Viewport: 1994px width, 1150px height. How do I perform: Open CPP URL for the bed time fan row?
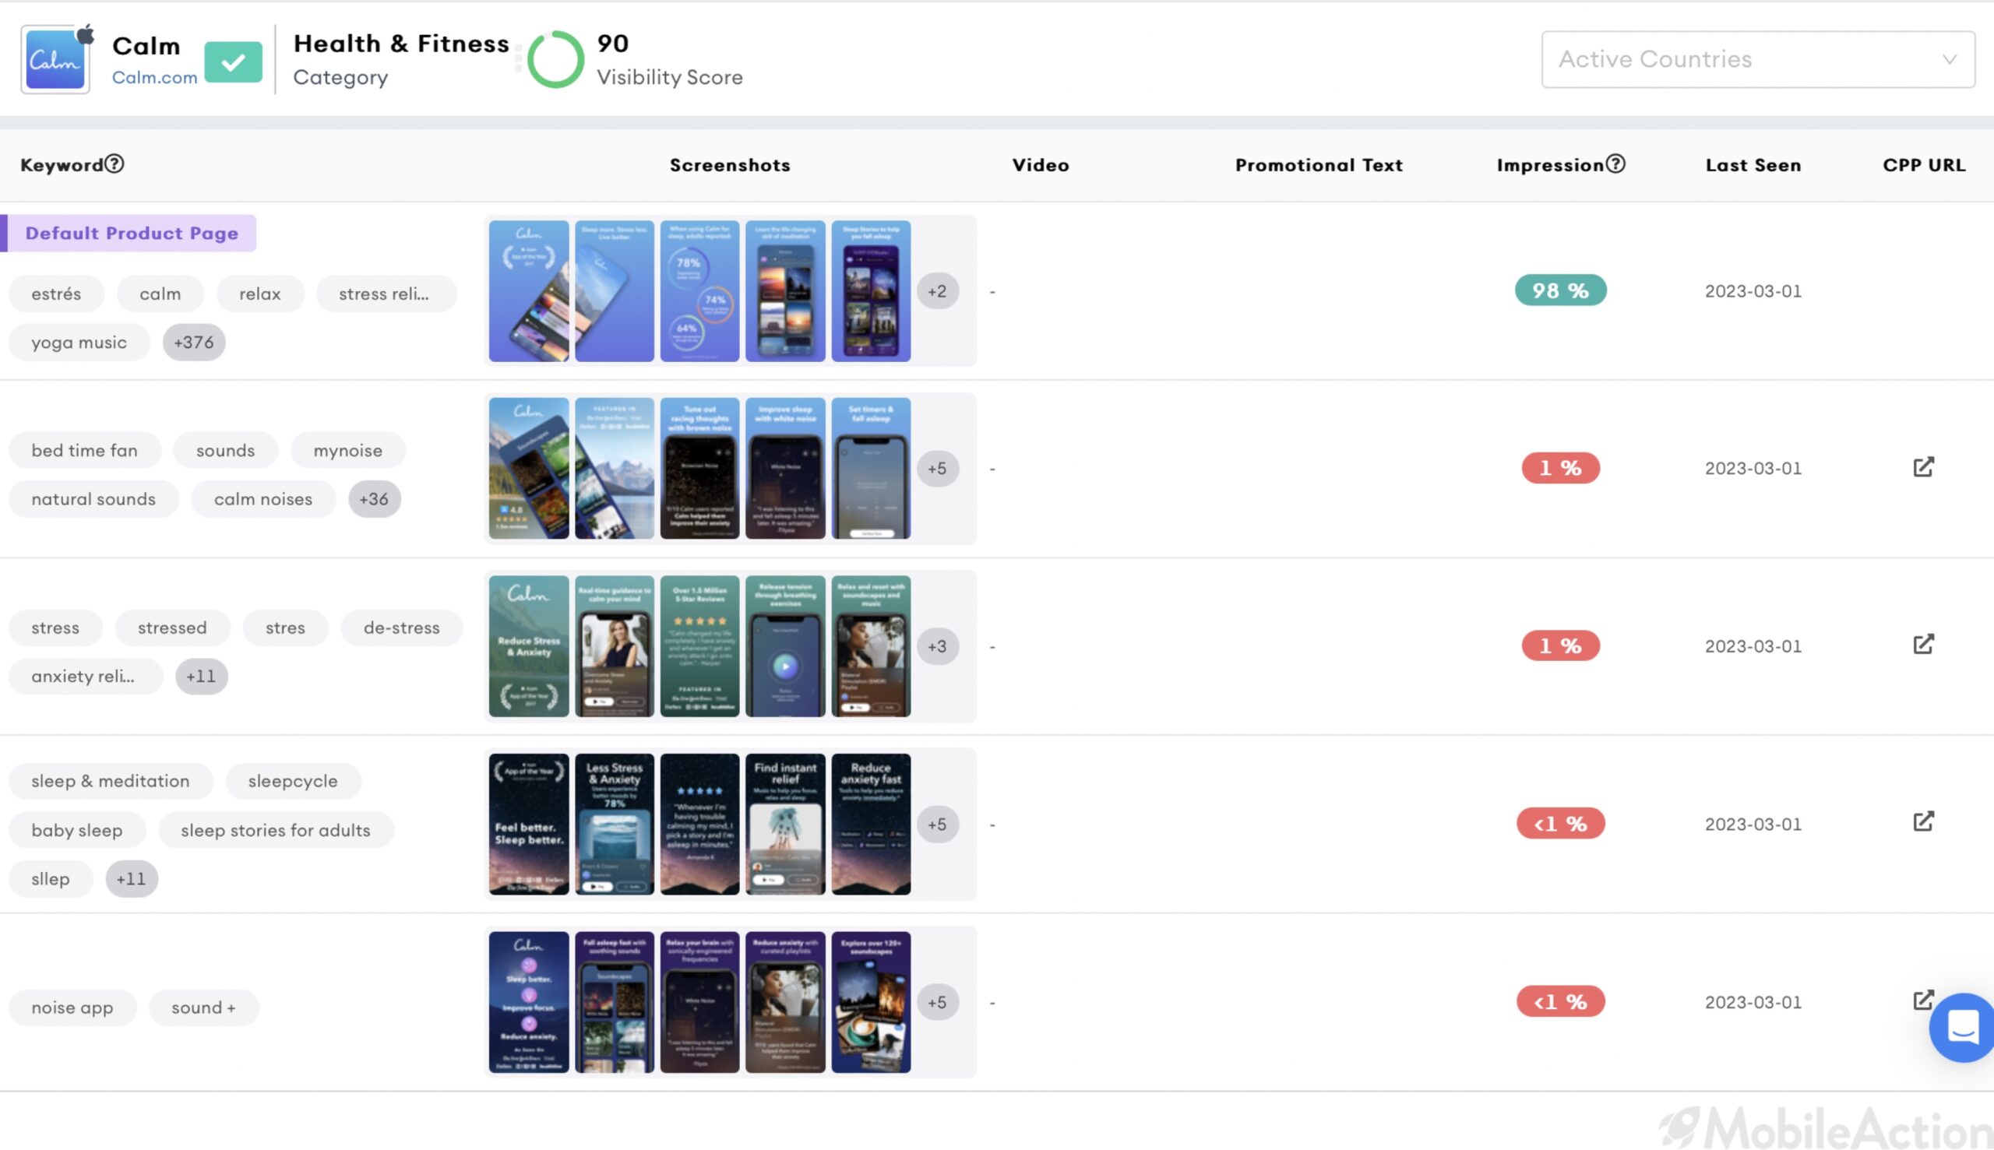1923,467
